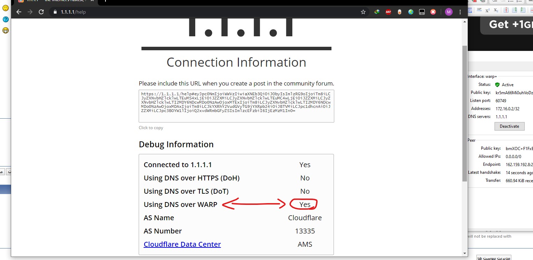Viewport: 533px width, 260px height.
Task: Click the red X extension icon
Action: click(x=433, y=12)
